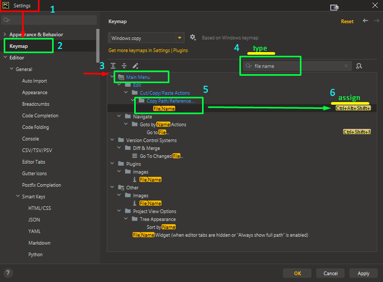Collapse the Project View Options node

(119, 211)
